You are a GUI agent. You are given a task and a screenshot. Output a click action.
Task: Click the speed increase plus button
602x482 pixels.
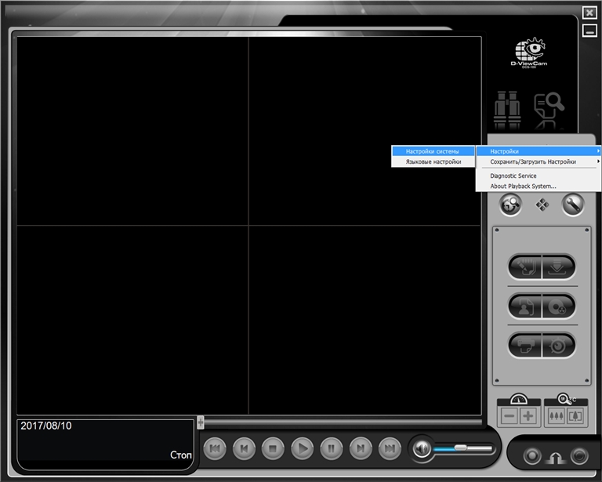(x=527, y=415)
